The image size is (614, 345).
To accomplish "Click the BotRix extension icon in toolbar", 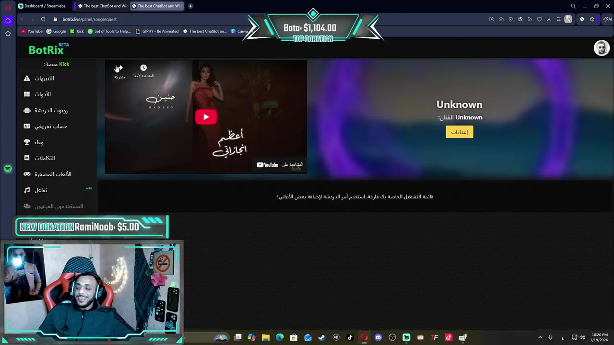I will 582,19.
